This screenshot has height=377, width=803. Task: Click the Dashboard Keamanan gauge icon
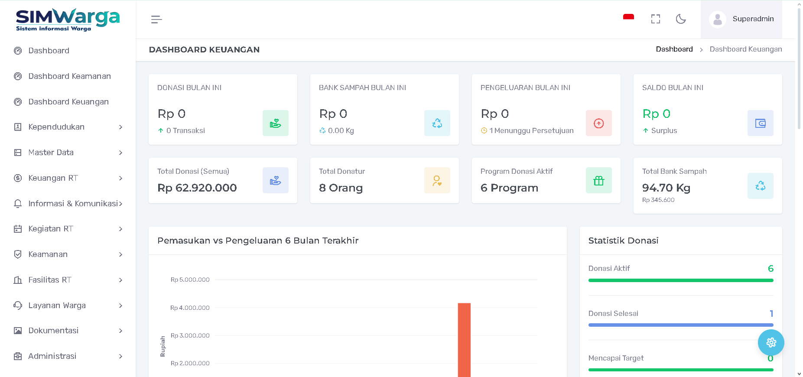pyautogui.click(x=18, y=76)
